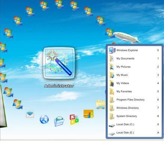Choose Windows Directory in the list

point(134,108)
